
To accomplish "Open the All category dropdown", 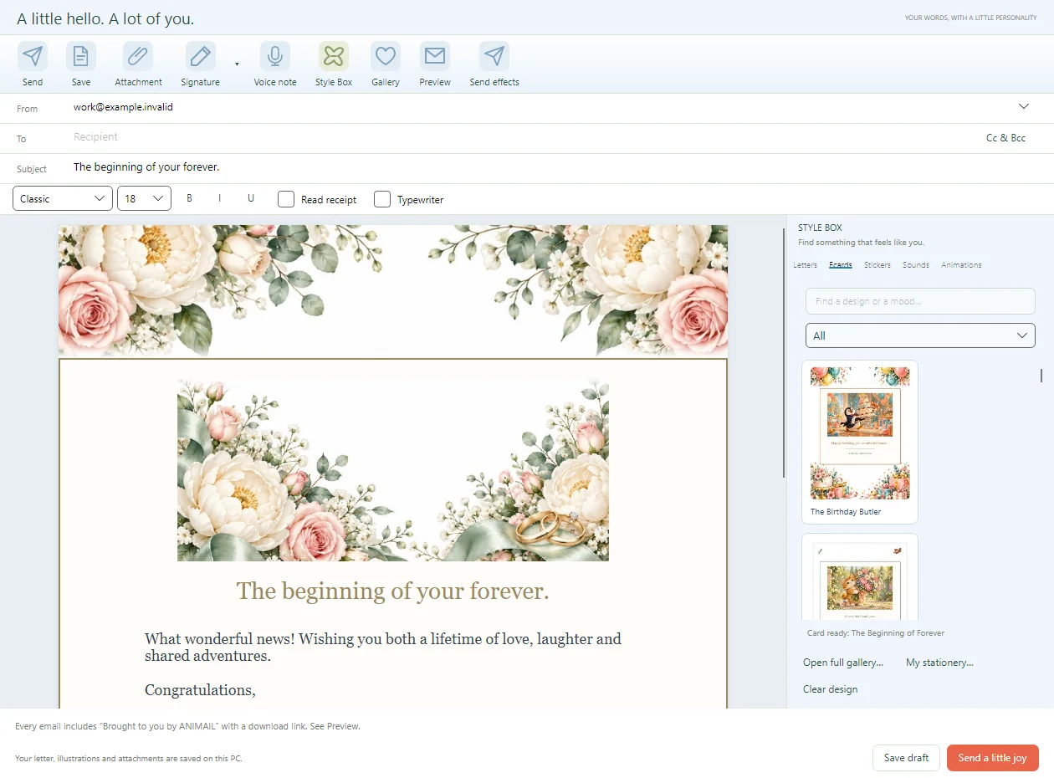I will pyautogui.click(x=920, y=335).
